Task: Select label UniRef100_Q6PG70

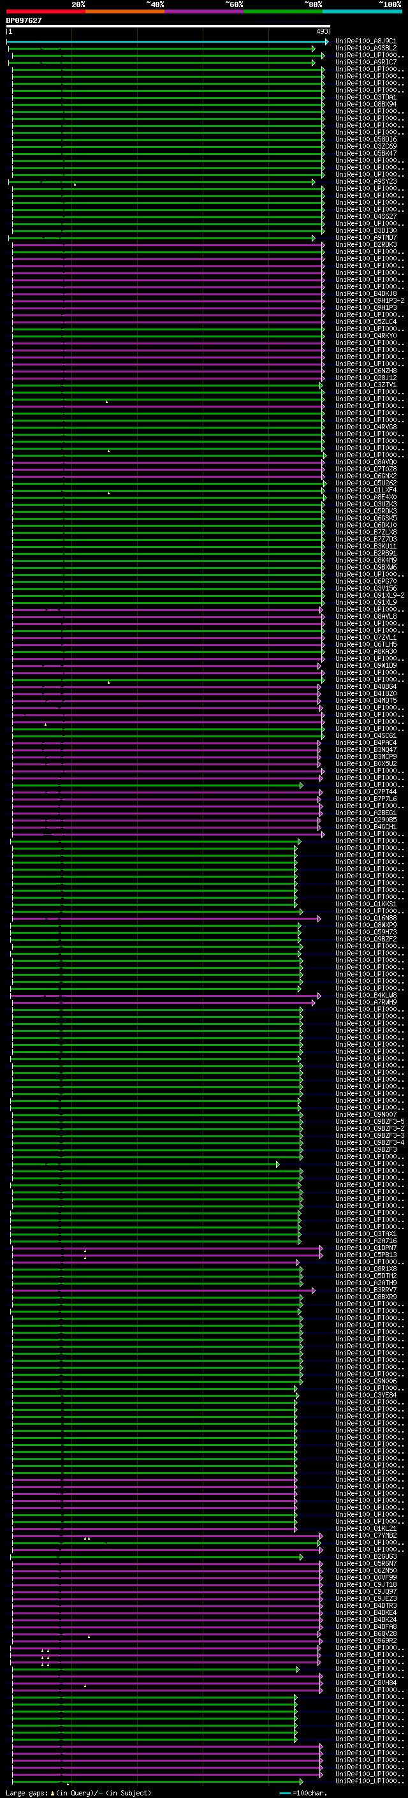Action: pyautogui.click(x=366, y=582)
